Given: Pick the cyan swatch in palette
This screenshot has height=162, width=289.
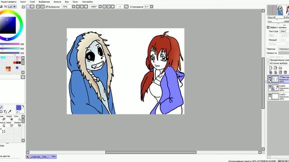Looking at the screenshot, I should point(3,58).
